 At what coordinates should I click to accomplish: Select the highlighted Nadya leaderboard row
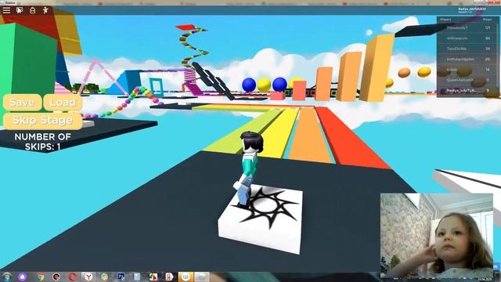[467, 91]
